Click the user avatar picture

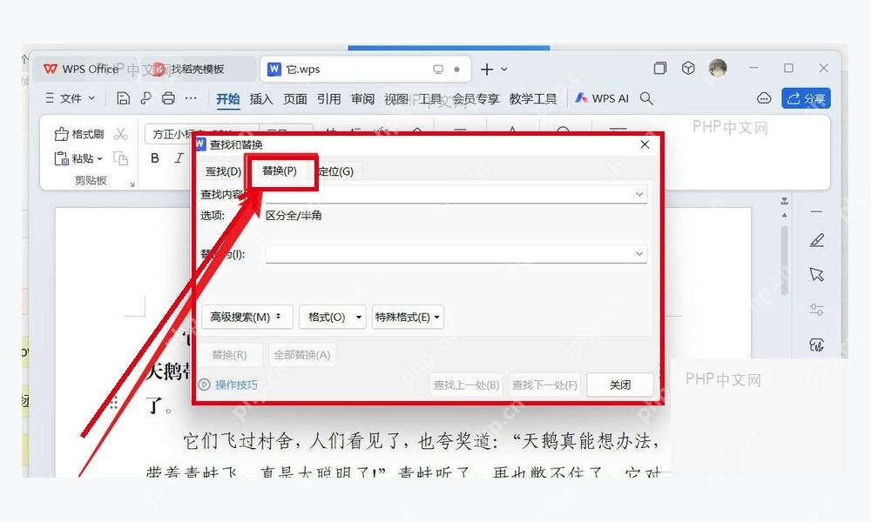click(718, 68)
